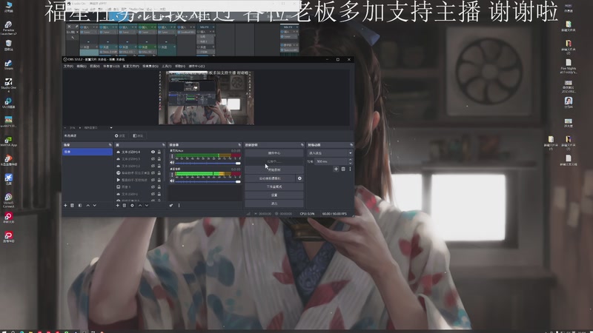The image size is (593, 333).
Task: Open source properties gear icon
Action: (x=132, y=206)
